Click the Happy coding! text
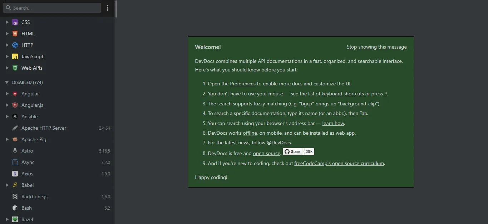The height and width of the screenshot is (224, 488). point(211,177)
